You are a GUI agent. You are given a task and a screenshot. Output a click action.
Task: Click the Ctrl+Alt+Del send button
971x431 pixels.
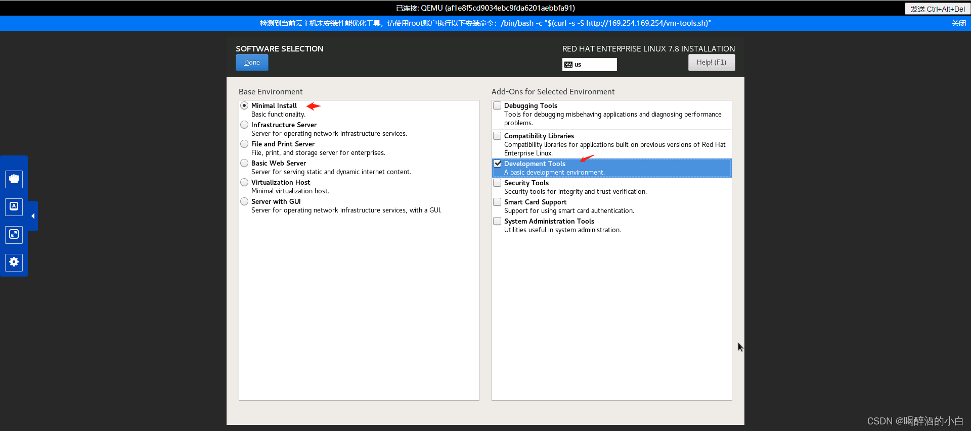click(937, 9)
